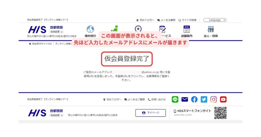The width and height of the screenshot is (261, 137).
Task: Click the 仮会員登録完了 heading
Action: pos(127,59)
